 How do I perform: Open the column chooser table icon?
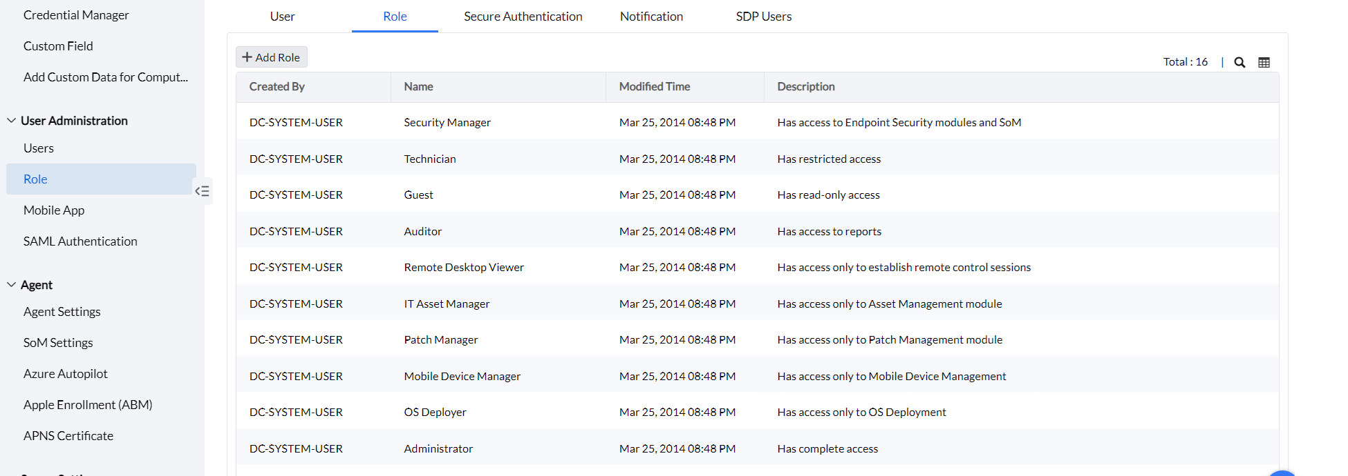(1264, 62)
